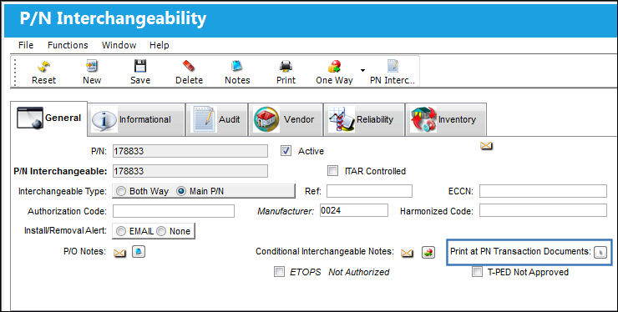Viewport: 618px width, 312px height.
Task: Click the ECCN input field
Action: (x=543, y=191)
